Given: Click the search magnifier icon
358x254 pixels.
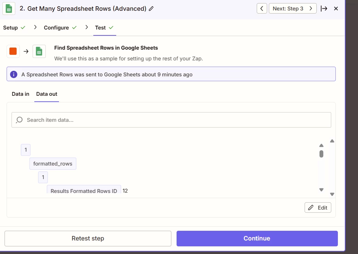Looking at the screenshot, I should (x=19, y=120).
